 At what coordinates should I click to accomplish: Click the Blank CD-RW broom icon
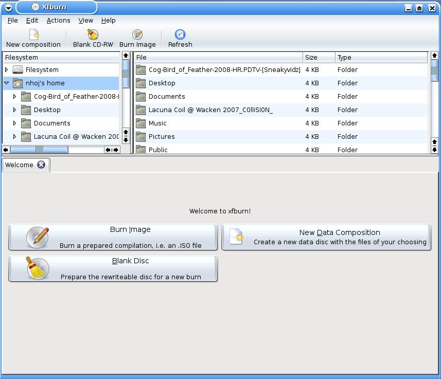(93, 34)
